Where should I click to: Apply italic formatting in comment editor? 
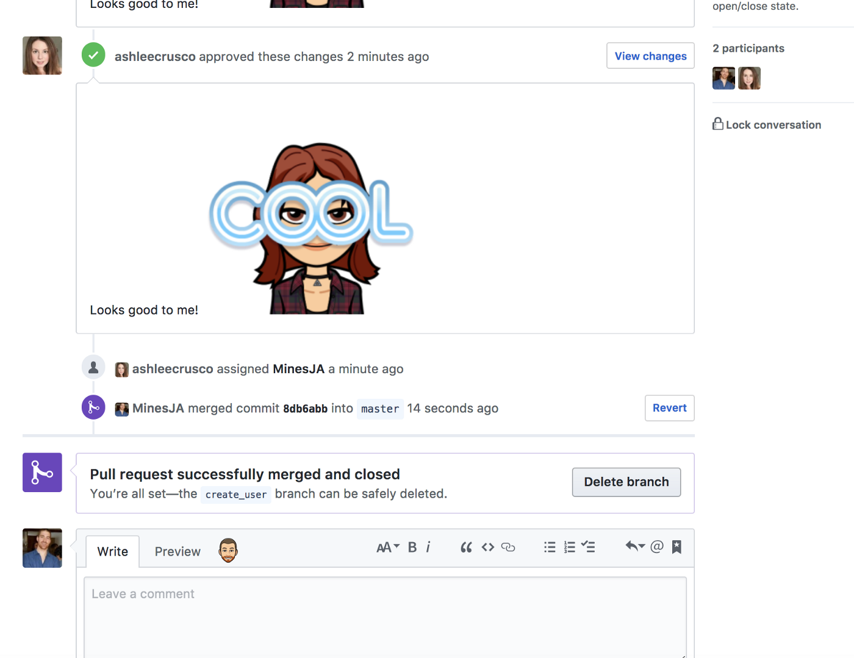point(428,547)
